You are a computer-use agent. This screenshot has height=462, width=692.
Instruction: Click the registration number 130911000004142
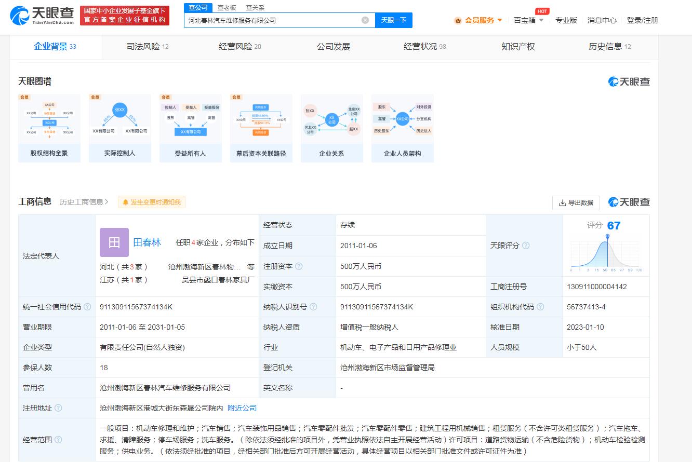click(x=597, y=287)
